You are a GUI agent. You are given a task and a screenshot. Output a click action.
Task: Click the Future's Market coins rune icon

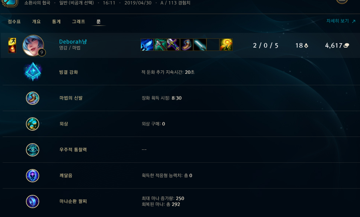pos(33,124)
